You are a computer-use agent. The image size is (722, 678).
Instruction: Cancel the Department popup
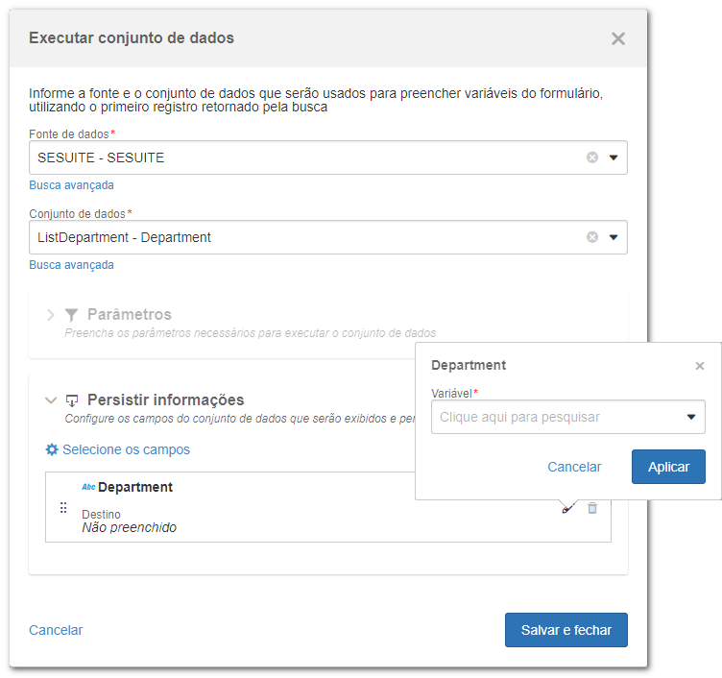[x=574, y=467]
